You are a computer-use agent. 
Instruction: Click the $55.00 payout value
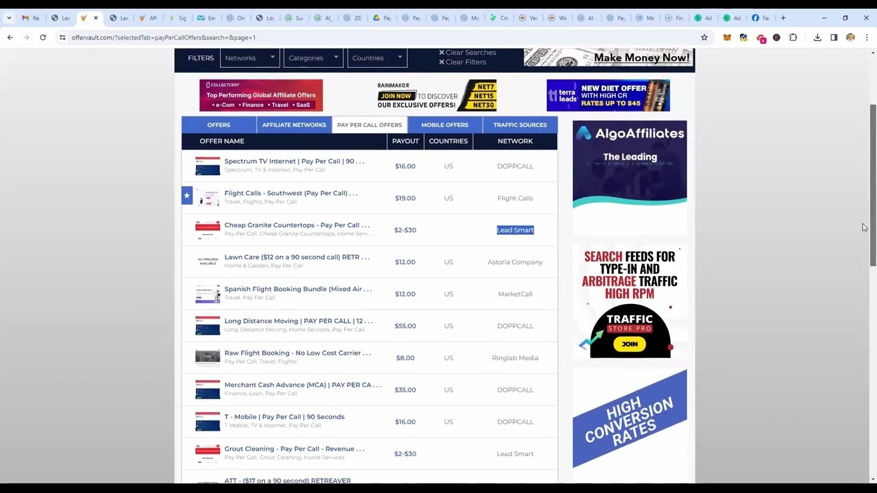pos(405,326)
